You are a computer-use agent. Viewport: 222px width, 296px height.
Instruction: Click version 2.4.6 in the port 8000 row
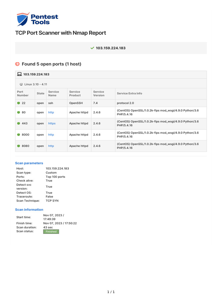[97, 135]
